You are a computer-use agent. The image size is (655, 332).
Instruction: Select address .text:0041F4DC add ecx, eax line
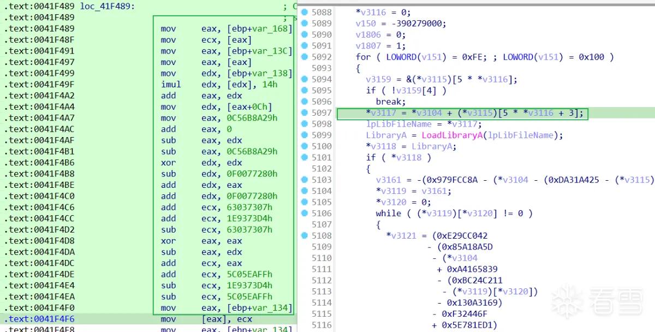coord(39,263)
